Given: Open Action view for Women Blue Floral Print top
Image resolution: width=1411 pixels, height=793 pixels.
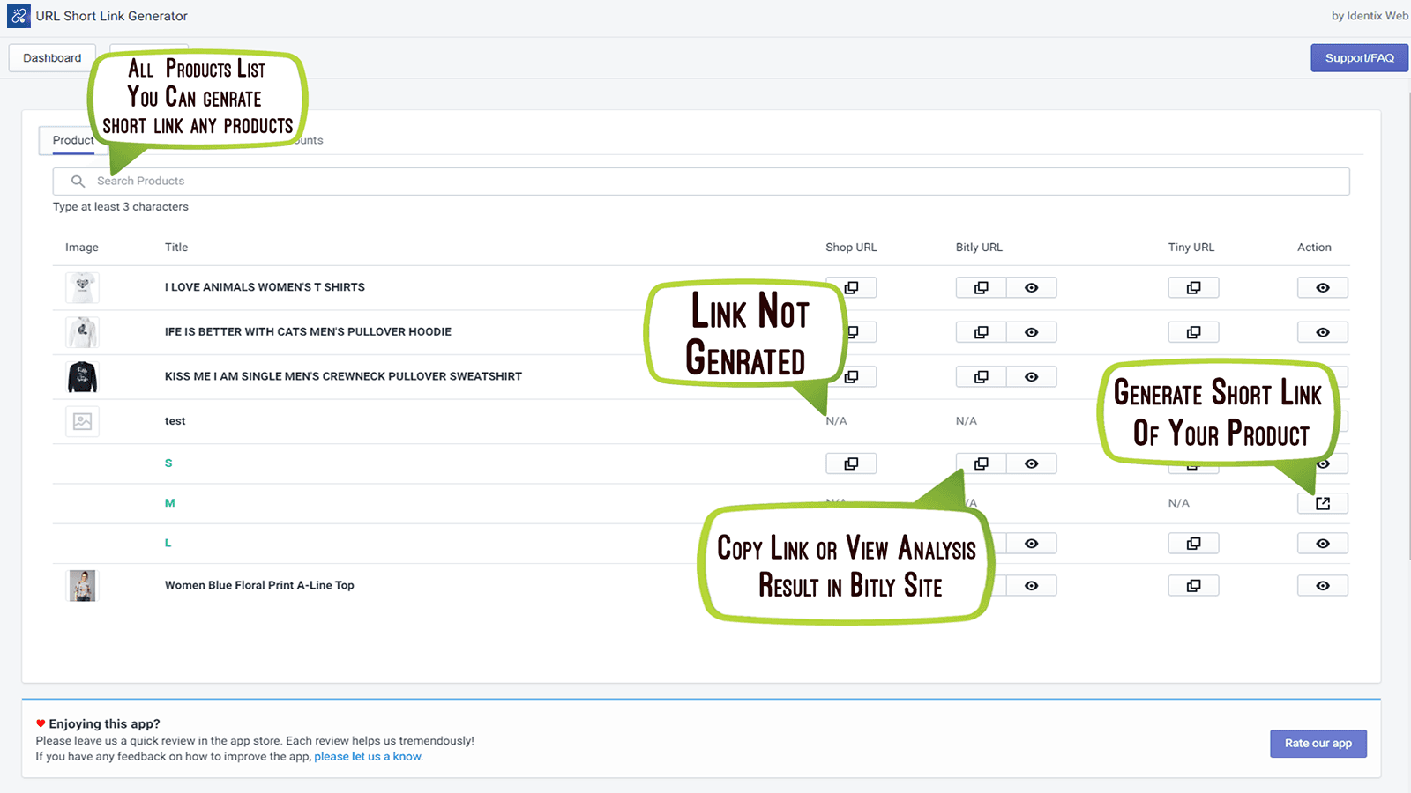Looking at the screenshot, I should [x=1322, y=585].
